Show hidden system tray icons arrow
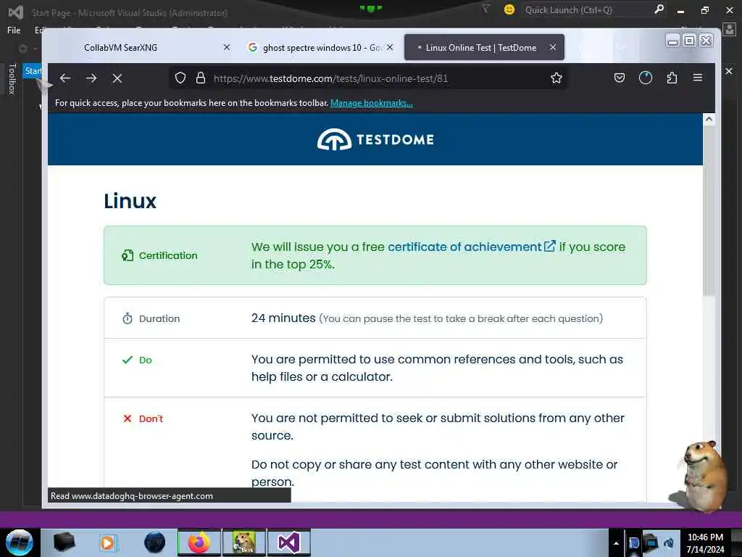Viewport: 742px width, 557px height. coord(616,543)
